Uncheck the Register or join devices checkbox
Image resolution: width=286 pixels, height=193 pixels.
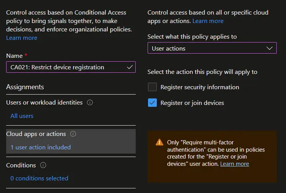click(152, 103)
